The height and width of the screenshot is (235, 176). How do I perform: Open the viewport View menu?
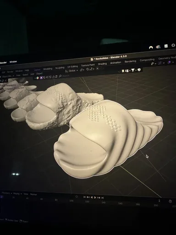pos(18,75)
